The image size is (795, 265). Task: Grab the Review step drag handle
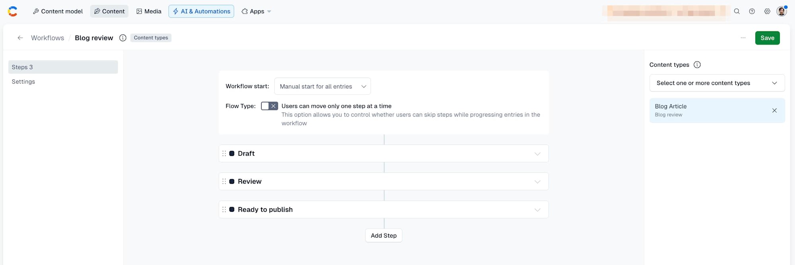tap(224, 181)
